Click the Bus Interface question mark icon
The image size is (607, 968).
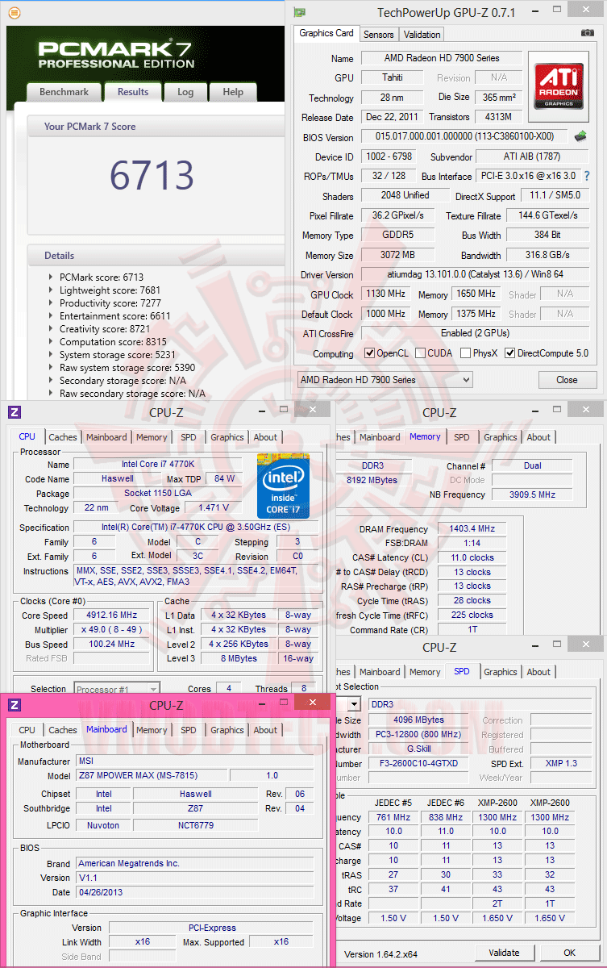(587, 176)
